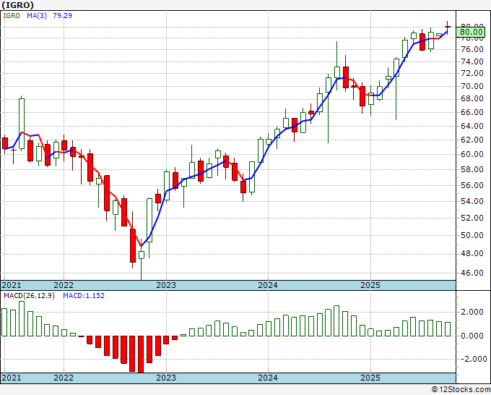The width and height of the screenshot is (491, 395).
Task: Click 2023 on the price chart time axis
Action: [166, 285]
